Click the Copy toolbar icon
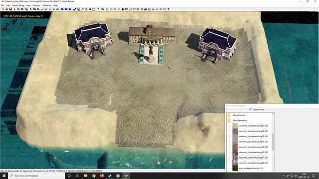Image resolution: width=319 pixels, height=179 pixels. click(x=18, y=9)
